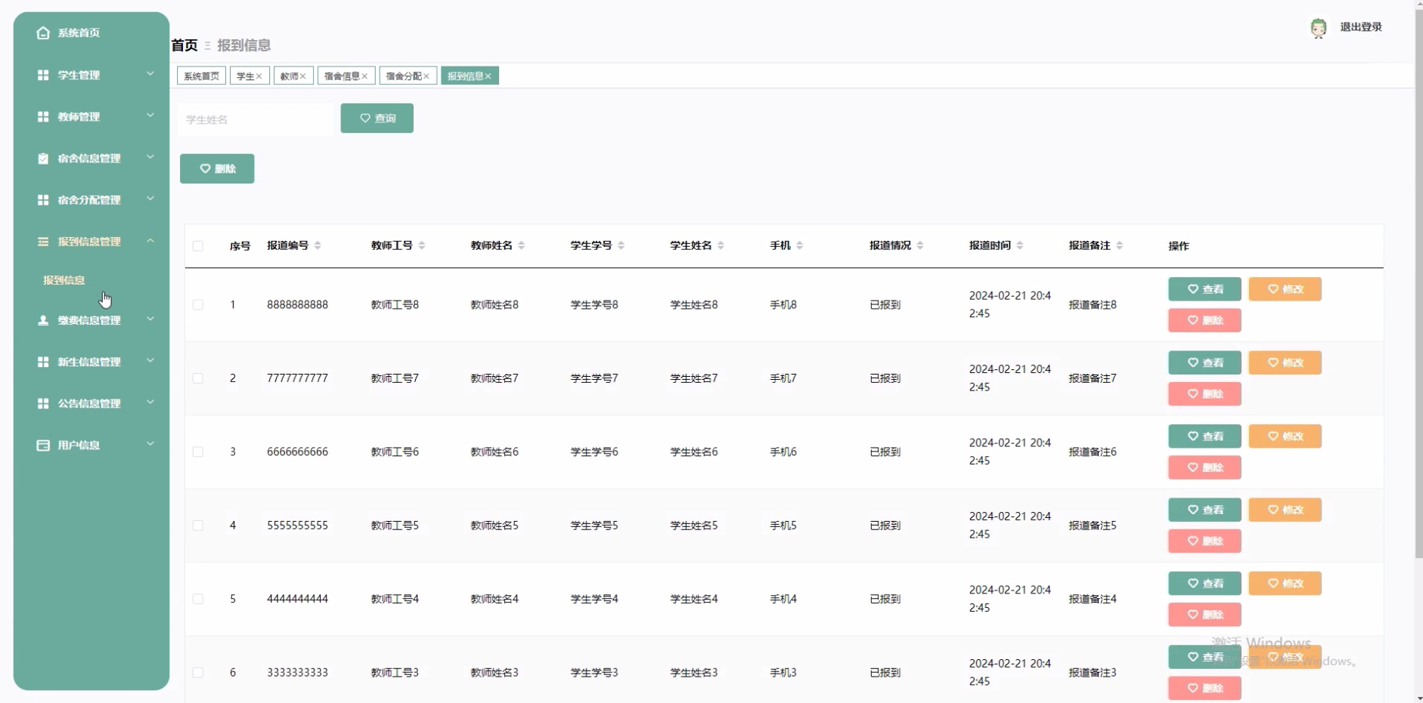Delete record 6666666666 with 删除
Image resolution: width=1423 pixels, height=703 pixels.
click(1204, 467)
